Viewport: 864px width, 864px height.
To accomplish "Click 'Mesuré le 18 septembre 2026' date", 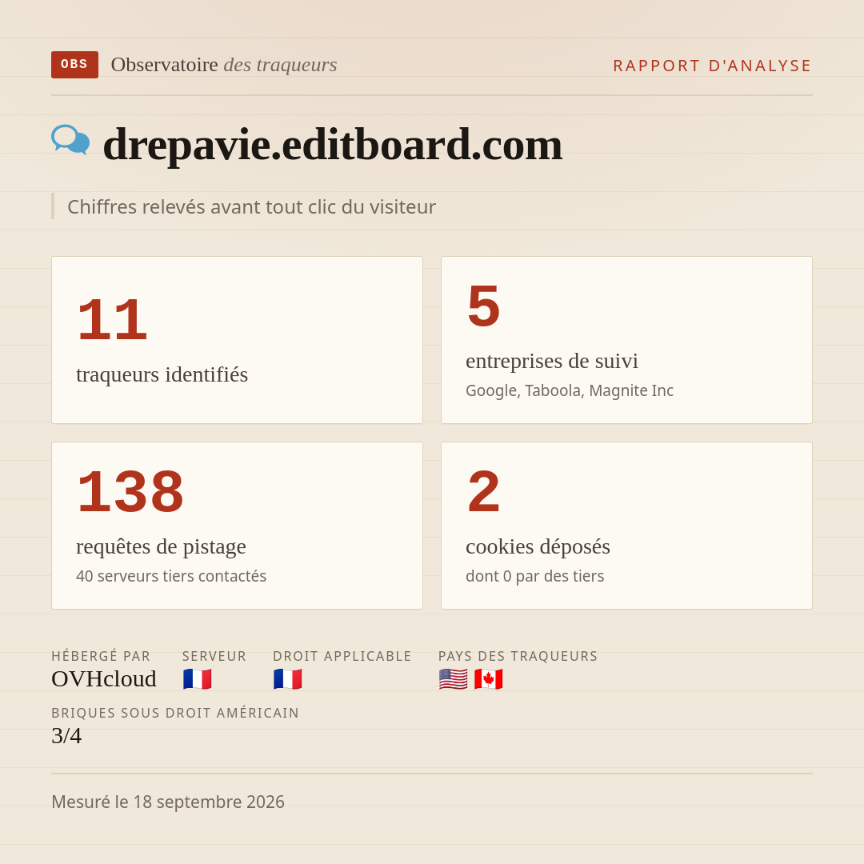I will pos(168,802).
